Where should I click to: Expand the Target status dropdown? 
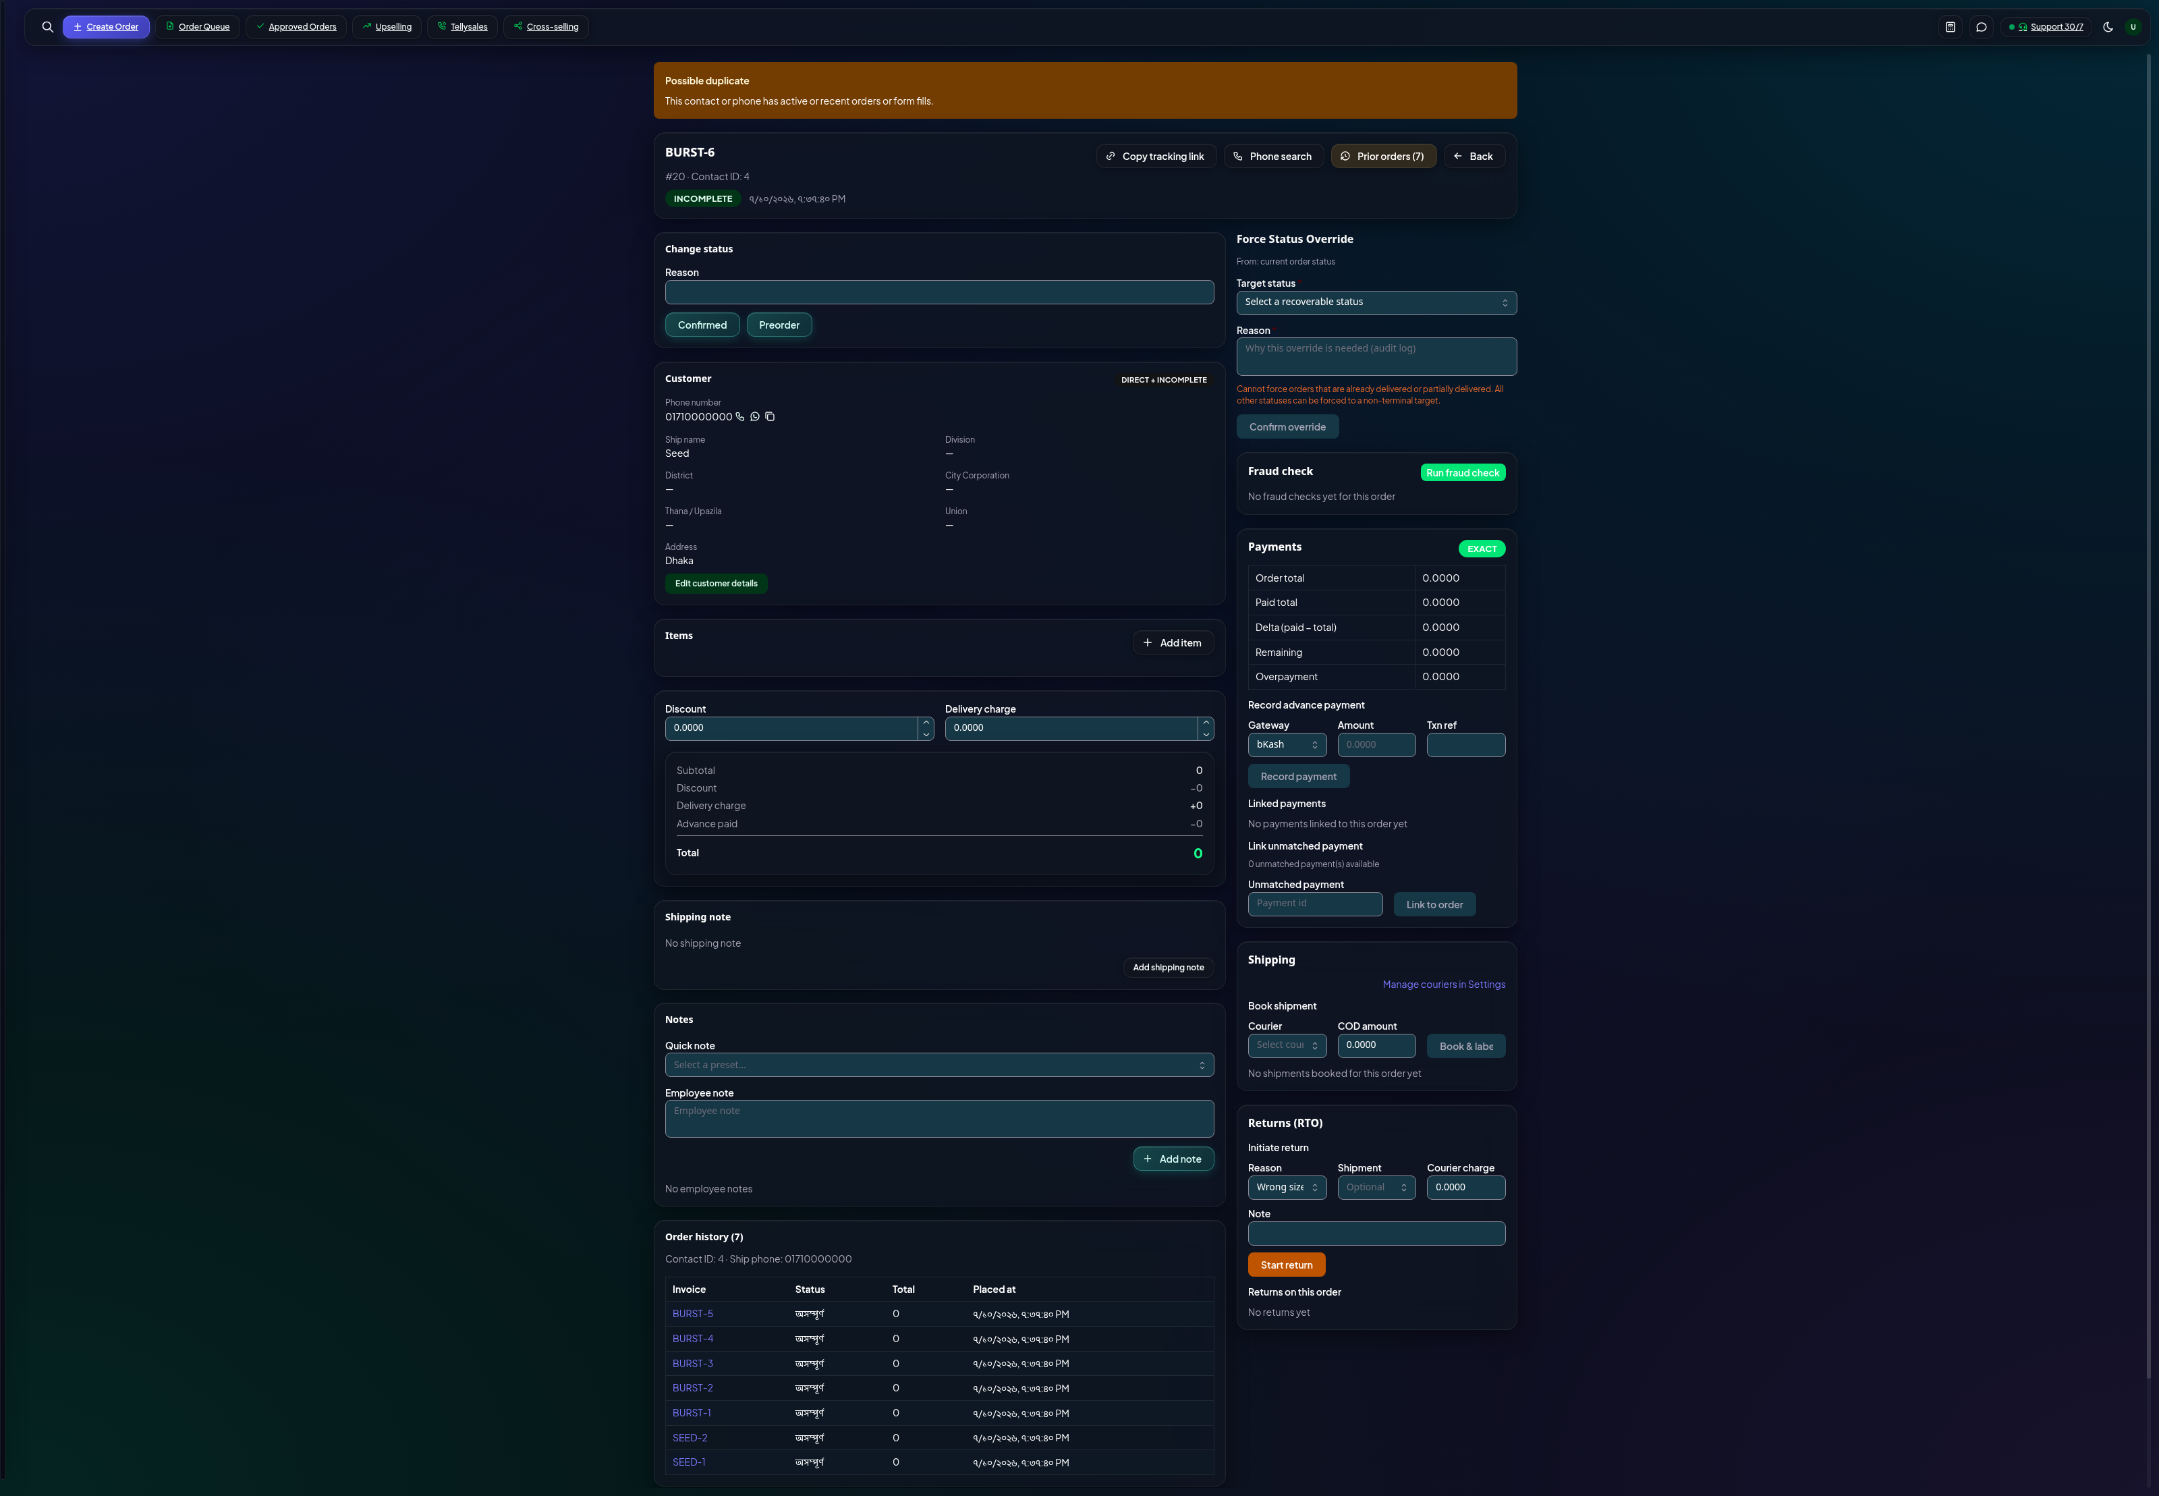(x=1376, y=303)
